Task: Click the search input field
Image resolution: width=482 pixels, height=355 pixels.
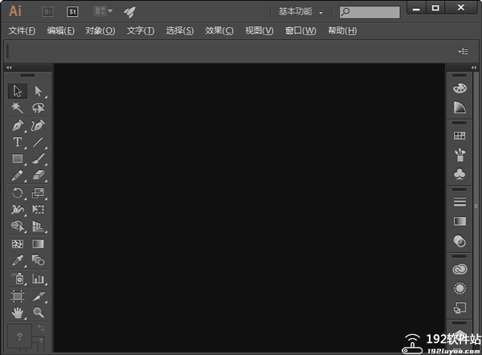Action: 370,12
